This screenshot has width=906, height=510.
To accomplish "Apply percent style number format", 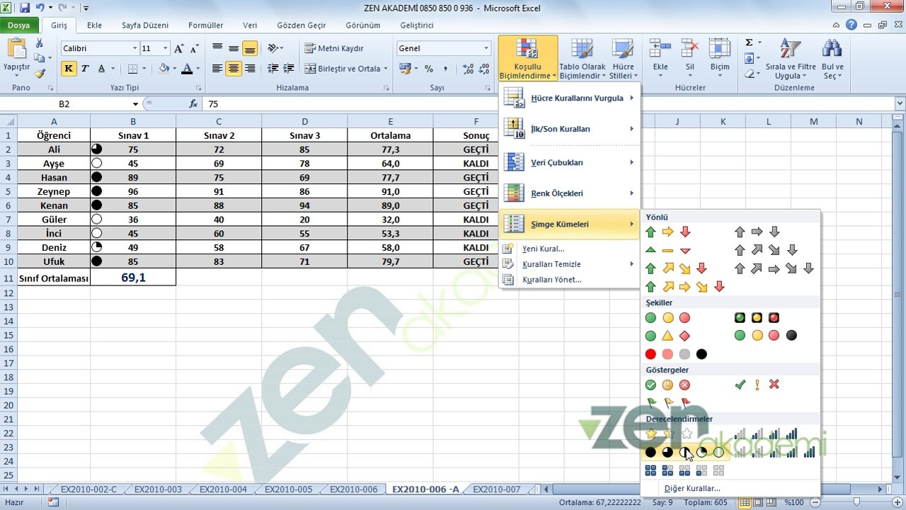I will (429, 69).
